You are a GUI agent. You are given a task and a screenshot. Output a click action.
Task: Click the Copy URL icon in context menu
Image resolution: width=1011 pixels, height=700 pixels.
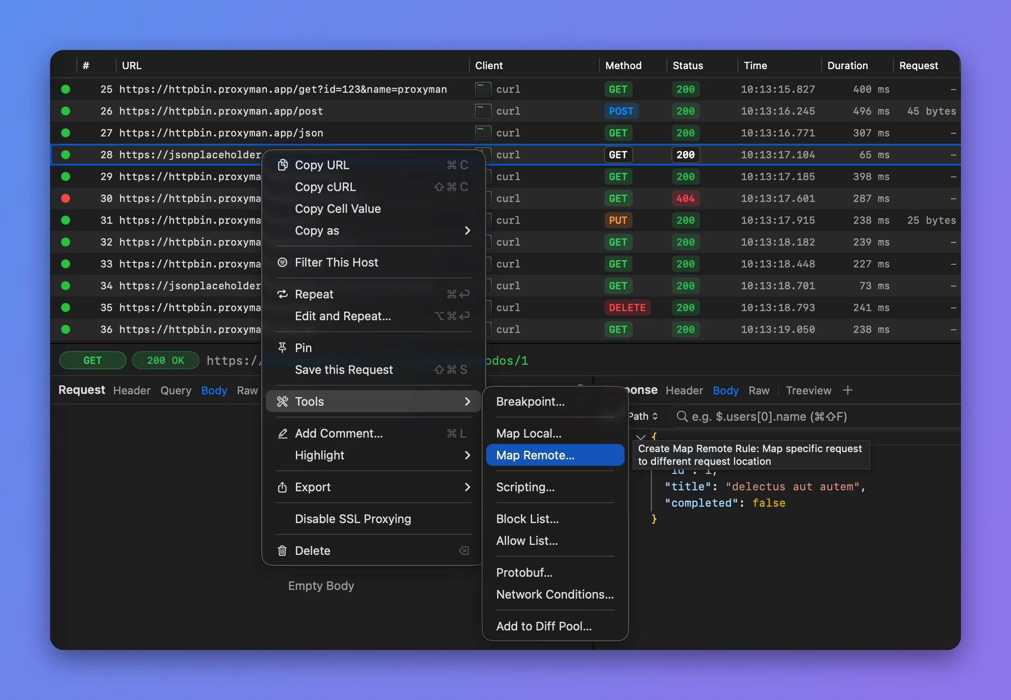coord(282,165)
